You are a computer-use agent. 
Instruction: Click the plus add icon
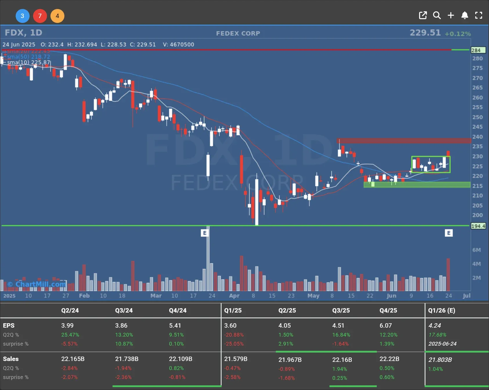click(x=451, y=15)
